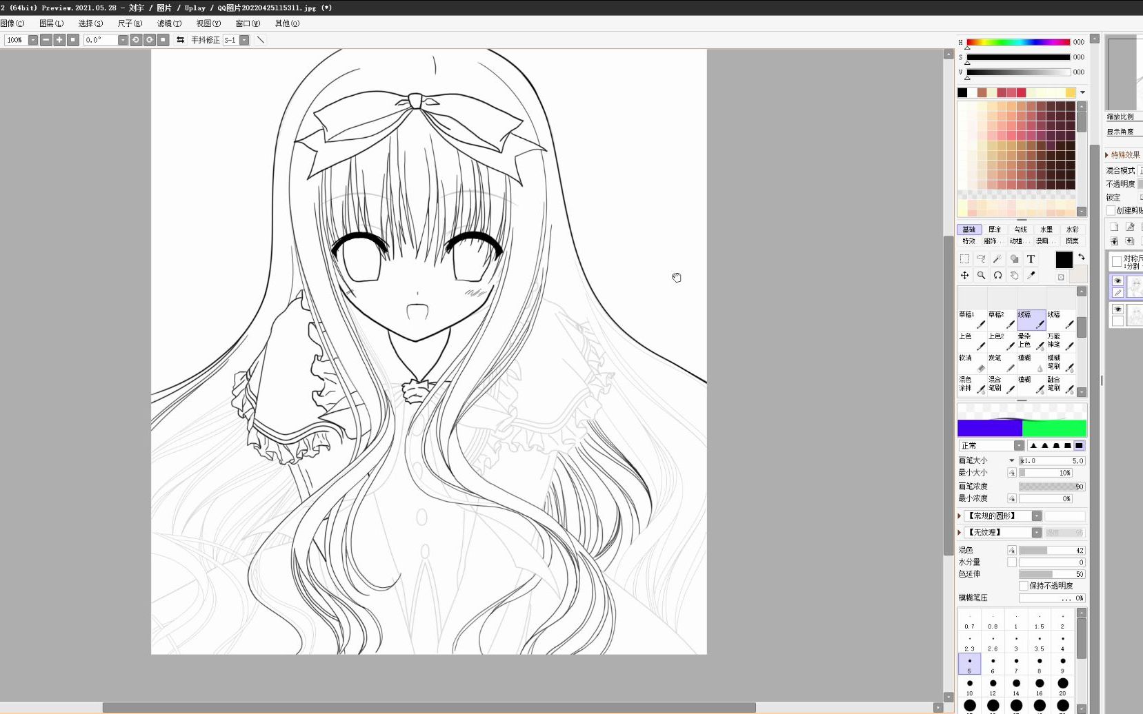Toggle 保持不透明度 checkbox

[1024, 586]
